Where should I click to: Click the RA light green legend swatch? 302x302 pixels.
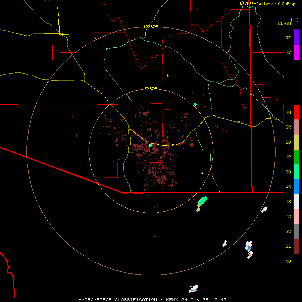(x=296, y=172)
